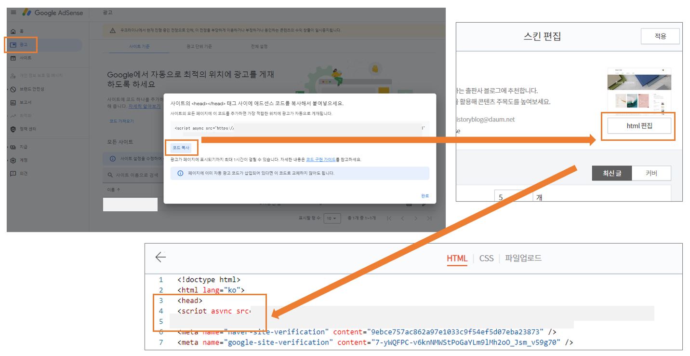Click the <head> line in the editor
Viewport: 690px width, 356px height.
pyautogui.click(x=190, y=301)
